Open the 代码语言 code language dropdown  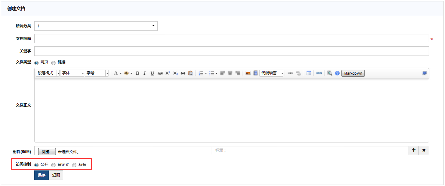click(x=271, y=73)
